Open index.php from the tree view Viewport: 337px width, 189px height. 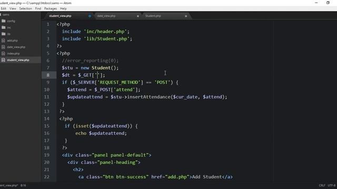13,54
